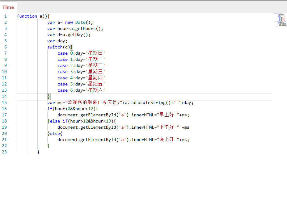Click the '星期六' string on line 13
Image resolution: width=287 pixels, height=221 pixels.
(95, 90)
